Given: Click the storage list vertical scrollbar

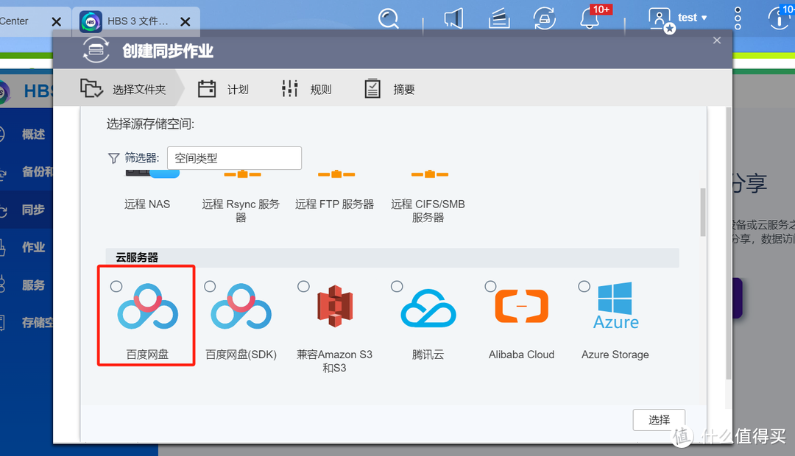Looking at the screenshot, I should (x=702, y=212).
